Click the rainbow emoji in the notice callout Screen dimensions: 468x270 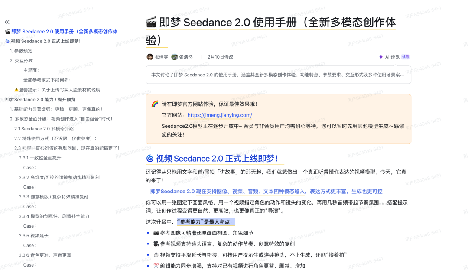tap(155, 104)
